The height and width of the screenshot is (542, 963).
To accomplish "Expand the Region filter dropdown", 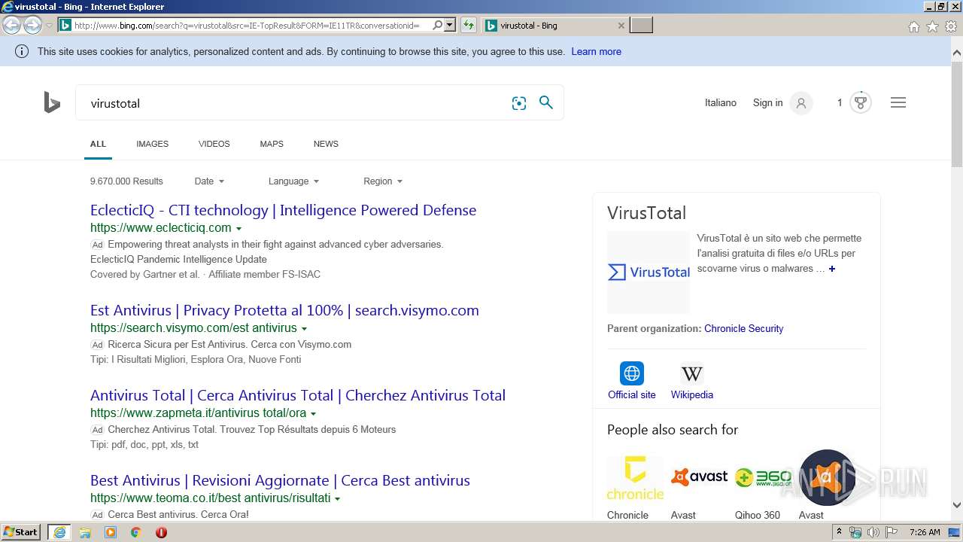I will (383, 181).
